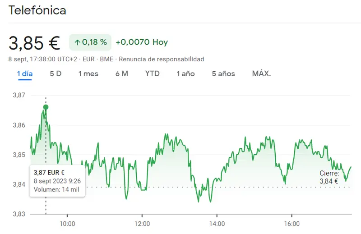Click the 3,87 price axis label

[19, 95]
